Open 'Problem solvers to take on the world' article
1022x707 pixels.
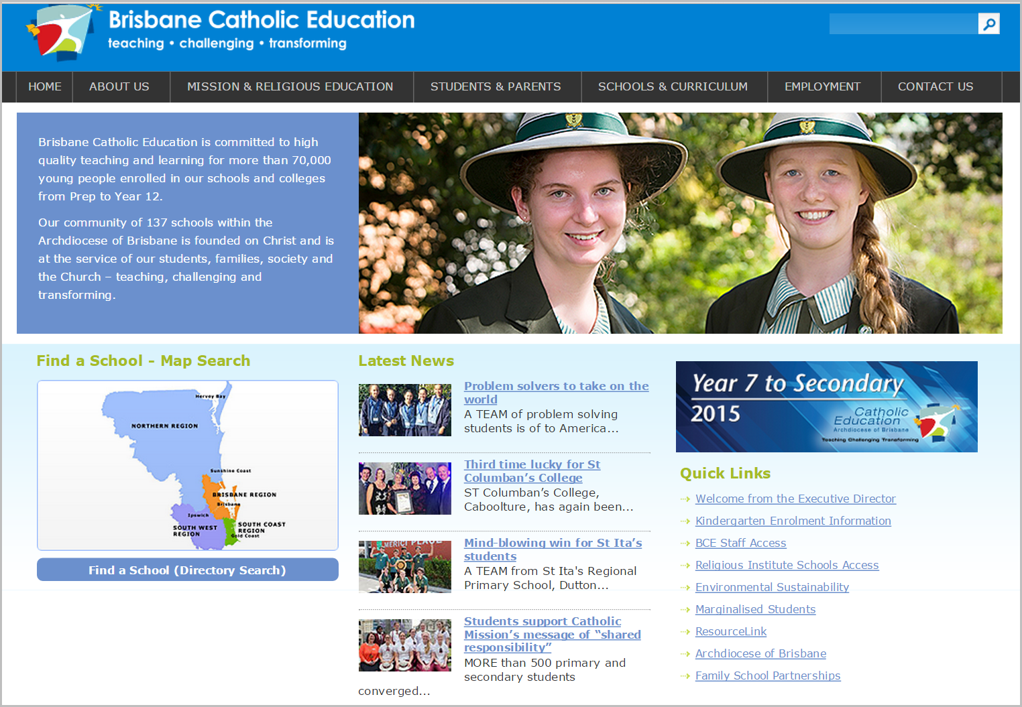(556, 393)
